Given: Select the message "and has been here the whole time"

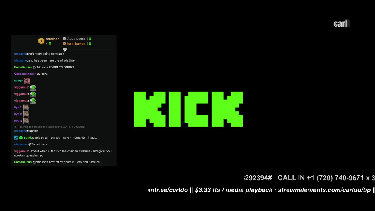Looking at the screenshot, I should 52,60.
